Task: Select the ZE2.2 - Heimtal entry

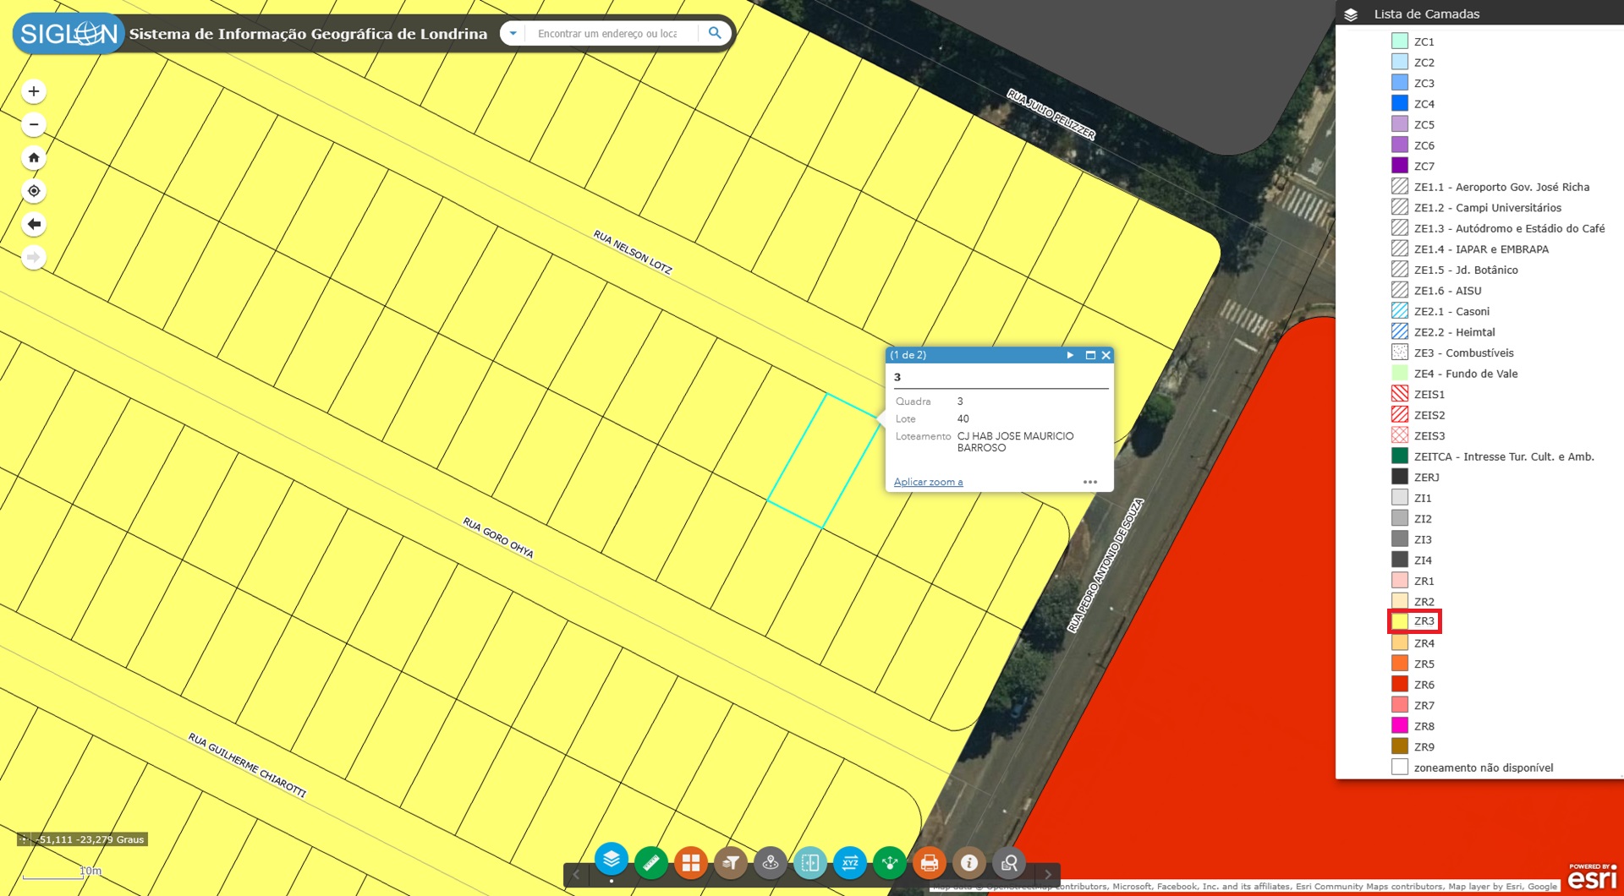Action: point(1454,331)
